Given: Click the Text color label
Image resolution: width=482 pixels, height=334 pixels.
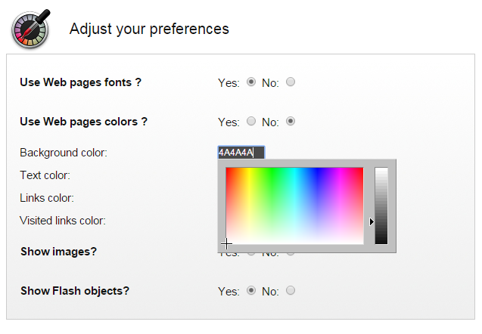Looking at the screenshot, I should (45, 175).
